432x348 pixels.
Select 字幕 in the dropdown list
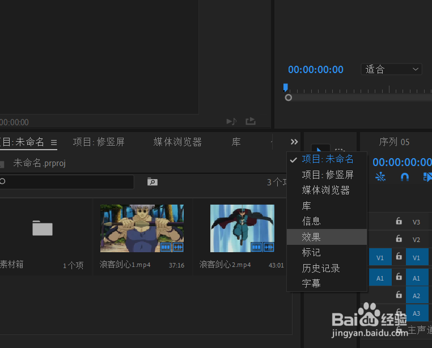(x=327, y=283)
